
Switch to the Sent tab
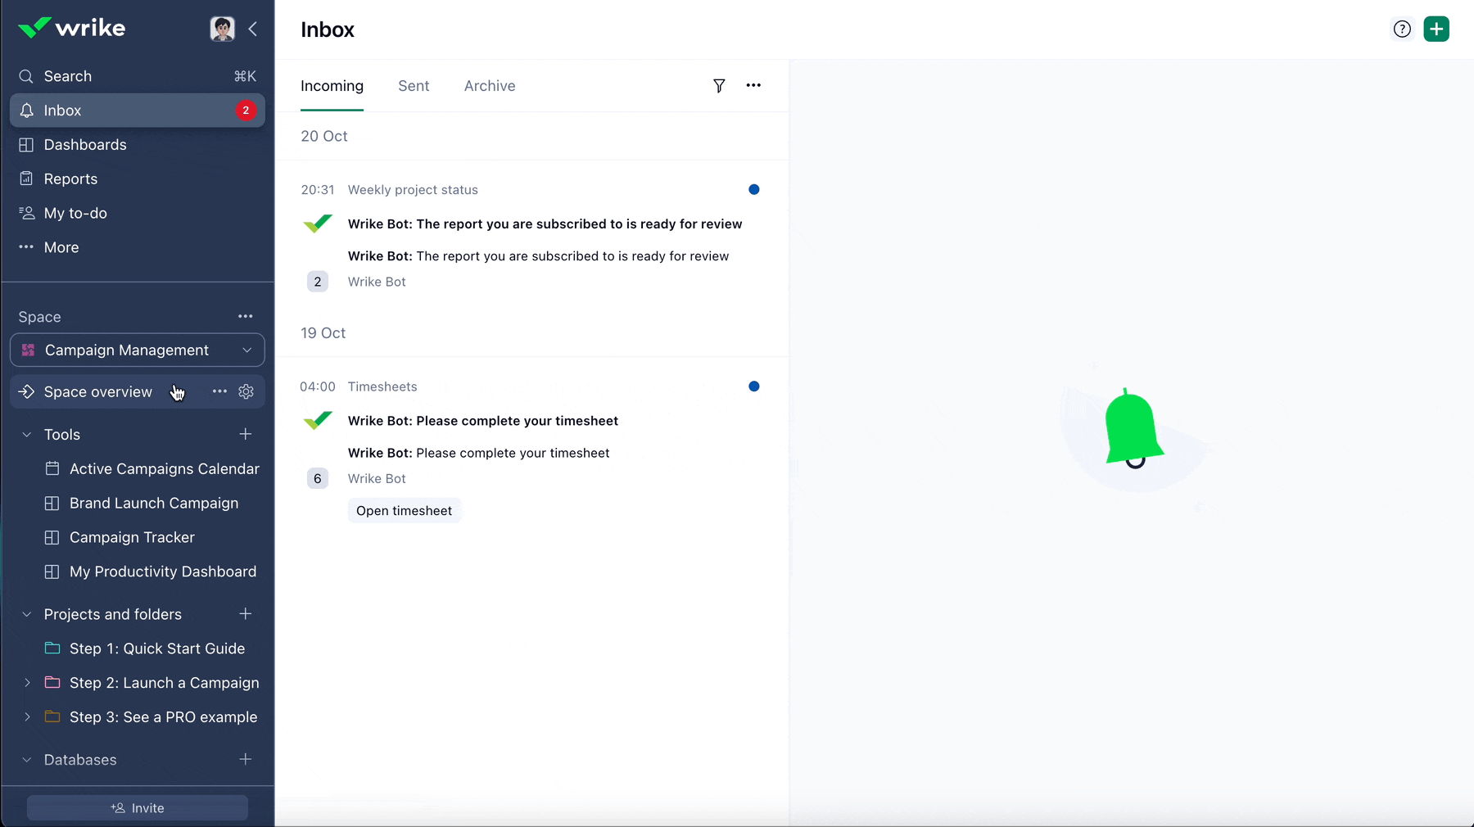tap(414, 85)
